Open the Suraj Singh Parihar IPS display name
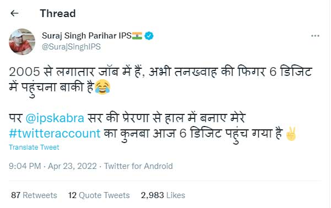The height and width of the screenshot is (208, 331). coord(86,36)
